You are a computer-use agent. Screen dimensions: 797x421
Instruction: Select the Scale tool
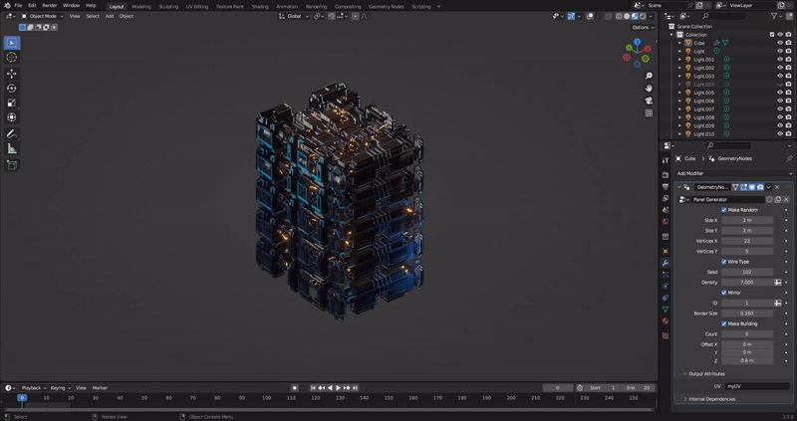coord(12,103)
